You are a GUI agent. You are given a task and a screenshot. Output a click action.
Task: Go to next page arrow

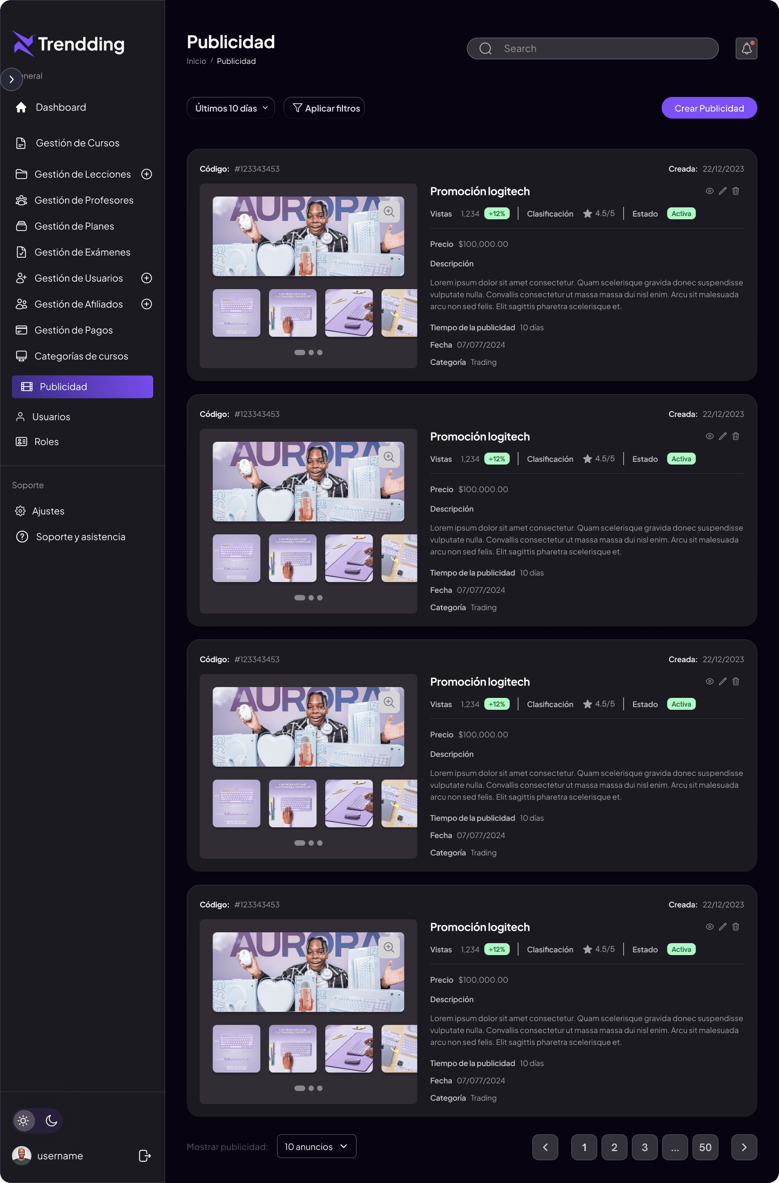click(744, 1147)
